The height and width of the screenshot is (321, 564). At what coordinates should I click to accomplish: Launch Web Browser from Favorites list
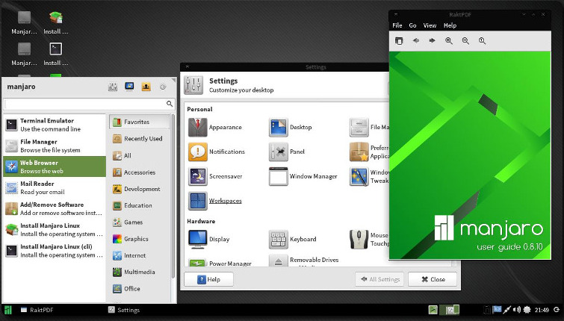[x=54, y=166]
